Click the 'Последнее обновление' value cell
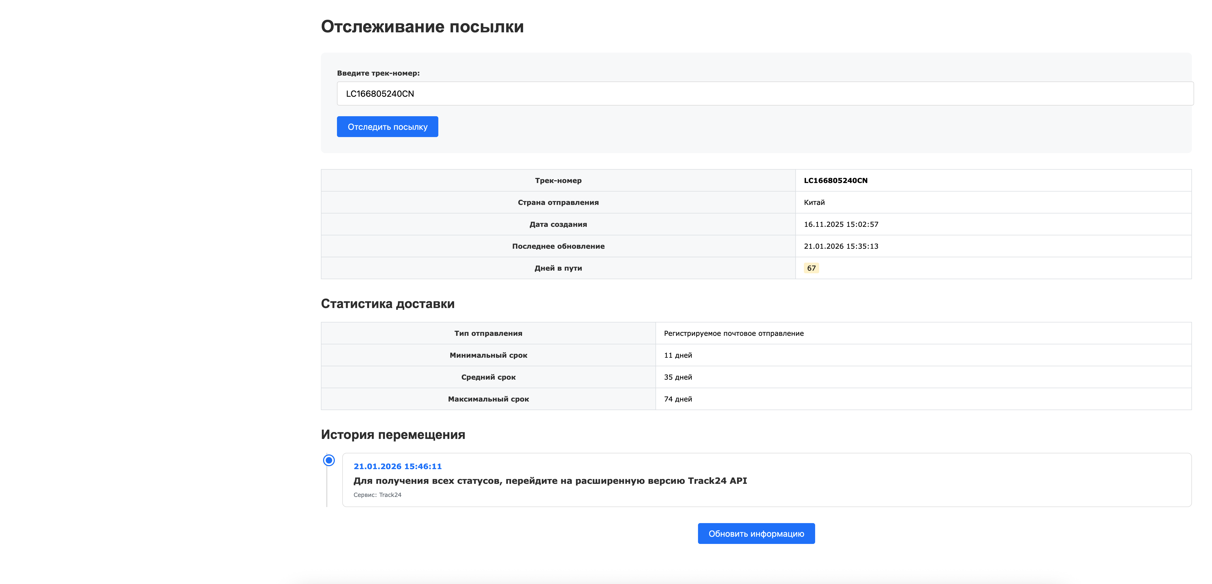Viewport: 1212px width, 584px height. tap(841, 246)
